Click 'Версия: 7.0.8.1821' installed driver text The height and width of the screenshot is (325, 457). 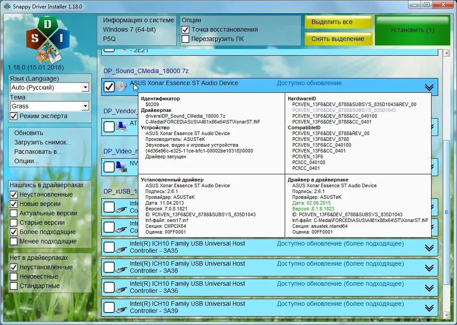point(166,209)
